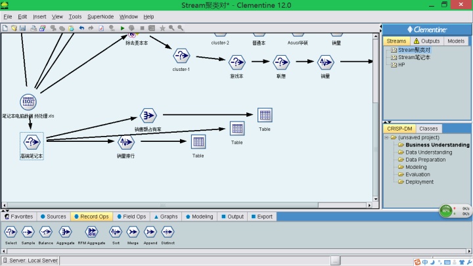Show the CRISP-DM project tab
The height and width of the screenshot is (266, 473).
coord(399,129)
